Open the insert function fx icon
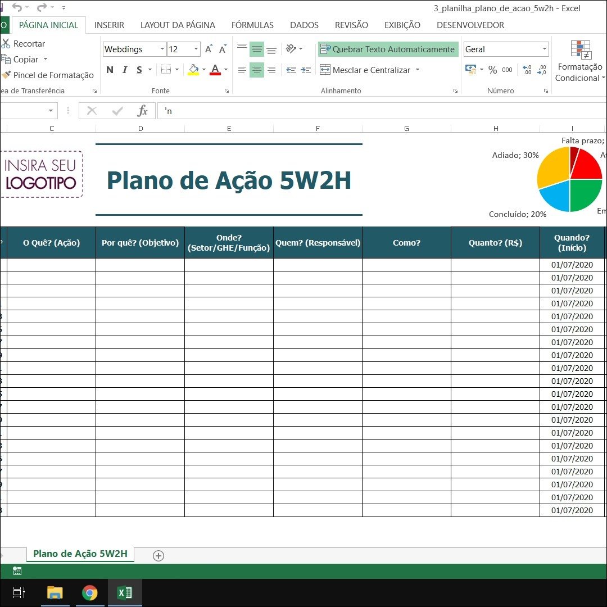The width and height of the screenshot is (607, 607). click(143, 111)
